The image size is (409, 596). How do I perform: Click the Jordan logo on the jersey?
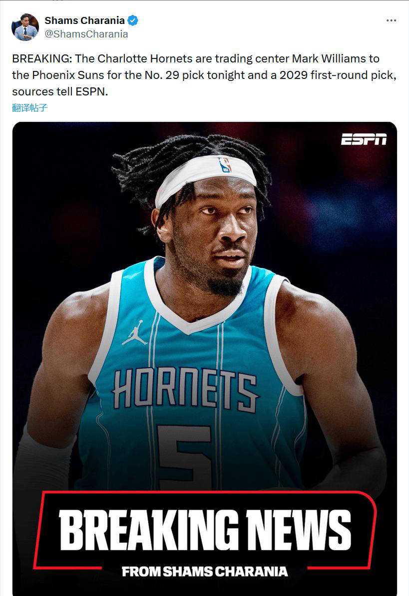click(x=135, y=333)
